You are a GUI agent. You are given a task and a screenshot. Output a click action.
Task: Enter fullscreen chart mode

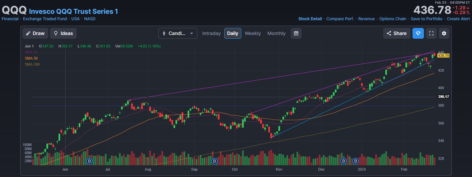click(x=431, y=33)
